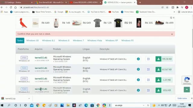Select the Todas filter tab
Viewport: 193px width, 108px height.
coord(20,40)
